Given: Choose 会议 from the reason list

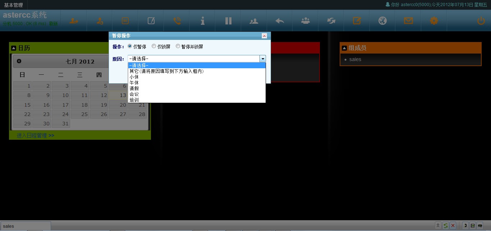Looking at the screenshot, I should click(x=134, y=94).
